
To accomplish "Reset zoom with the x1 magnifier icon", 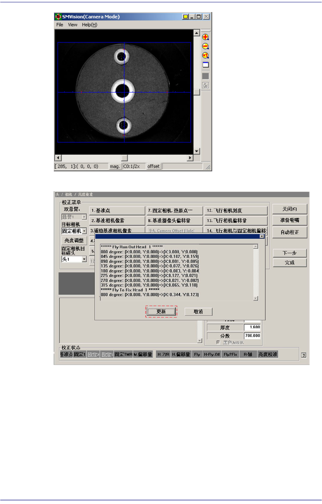I will (205, 56).
